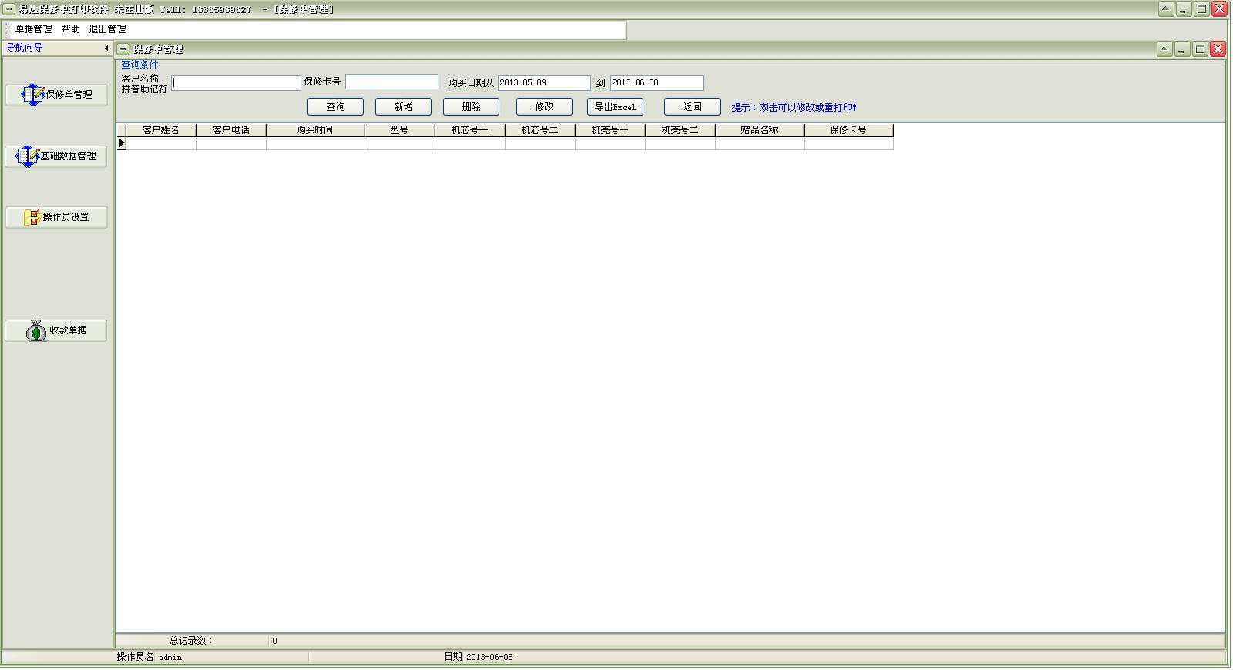The width and height of the screenshot is (1233, 670).
Task: Click the 退出管理 menu item
Action: (x=107, y=29)
